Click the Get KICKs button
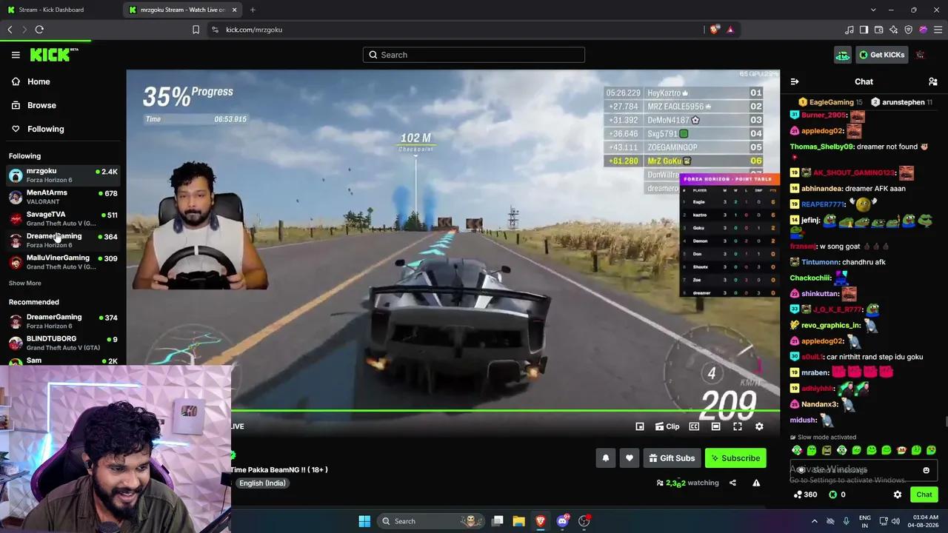Screen dimensions: 948x533 point(881,55)
